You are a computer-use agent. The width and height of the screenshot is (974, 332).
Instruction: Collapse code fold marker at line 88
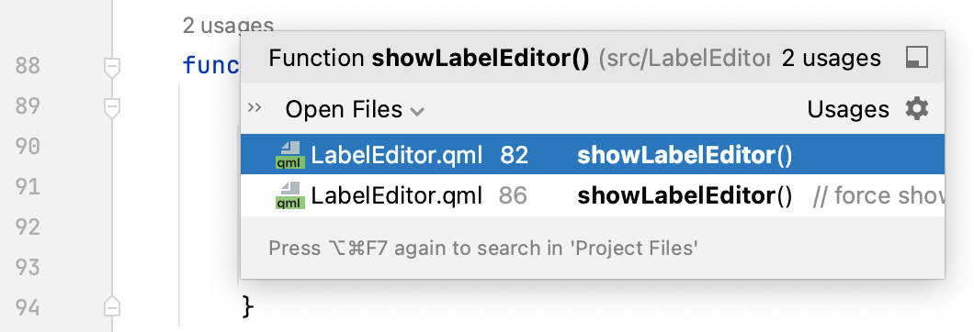[x=112, y=67]
